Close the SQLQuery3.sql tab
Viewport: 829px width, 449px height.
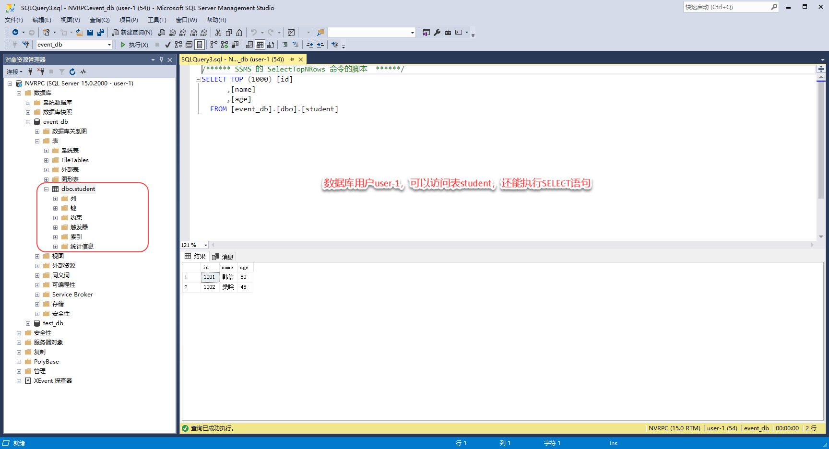click(x=301, y=59)
